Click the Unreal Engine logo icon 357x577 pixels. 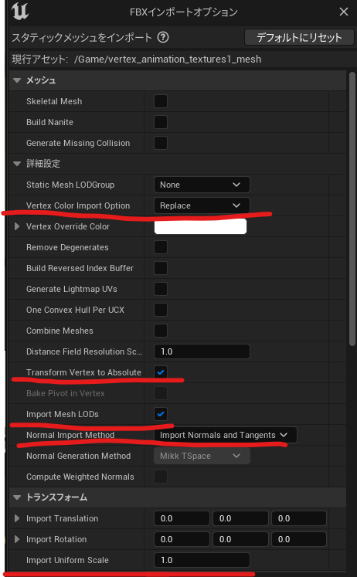point(20,12)
